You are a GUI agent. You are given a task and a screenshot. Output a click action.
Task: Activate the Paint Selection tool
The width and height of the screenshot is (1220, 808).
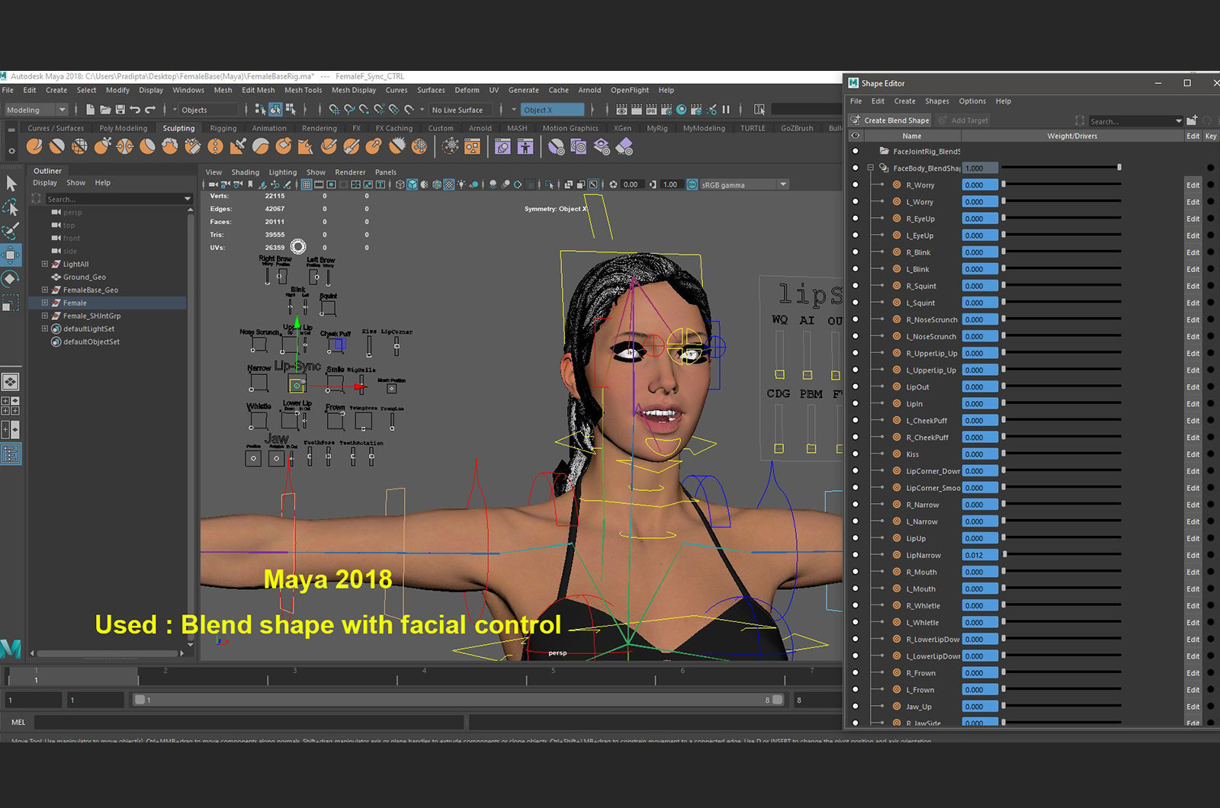11,230
